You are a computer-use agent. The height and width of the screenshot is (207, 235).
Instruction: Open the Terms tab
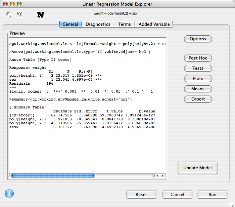pyautogui.click(x=124, y=24)
